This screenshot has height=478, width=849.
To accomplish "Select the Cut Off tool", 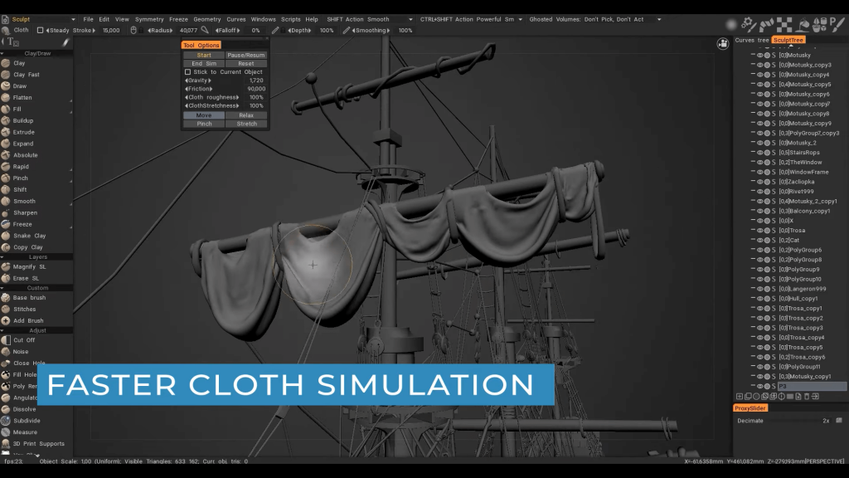I will (x=24, y=339).
